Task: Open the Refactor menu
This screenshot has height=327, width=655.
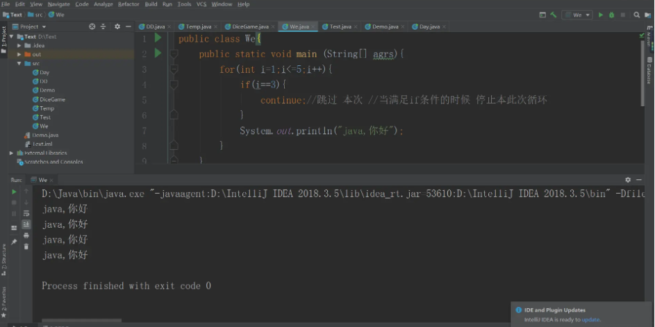Action: (128, 4)
